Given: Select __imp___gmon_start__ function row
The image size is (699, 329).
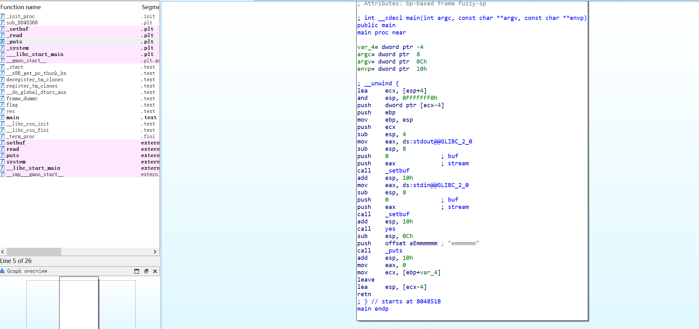Looking at the screenshot, I should 79,174.
